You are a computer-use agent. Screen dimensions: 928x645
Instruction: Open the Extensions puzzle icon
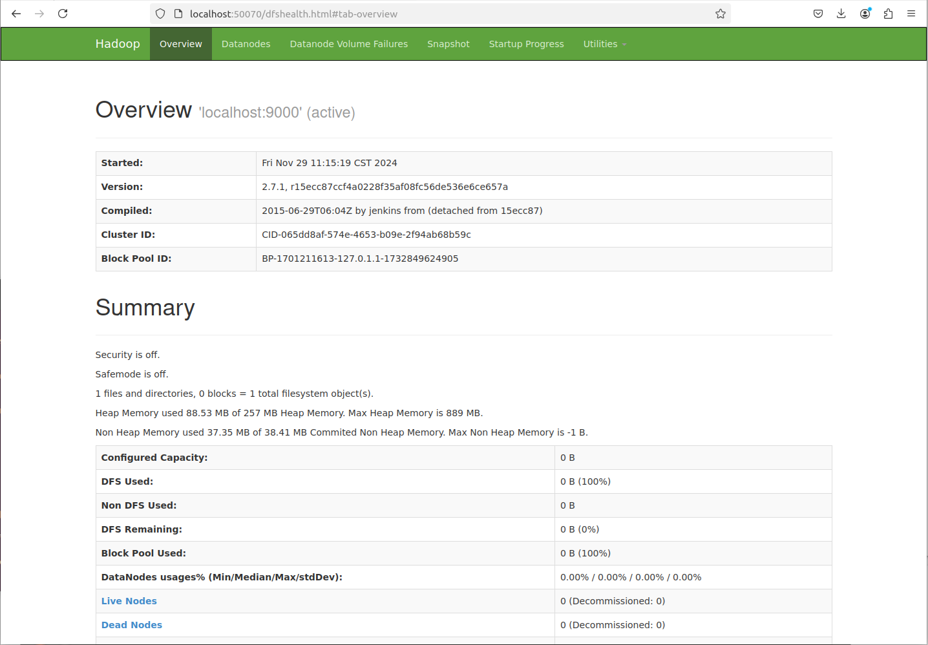pyautogui.click(x=888, y=14)
